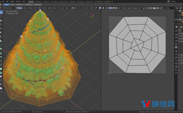Toggle UV sync selection

click(x=107, y=8)
